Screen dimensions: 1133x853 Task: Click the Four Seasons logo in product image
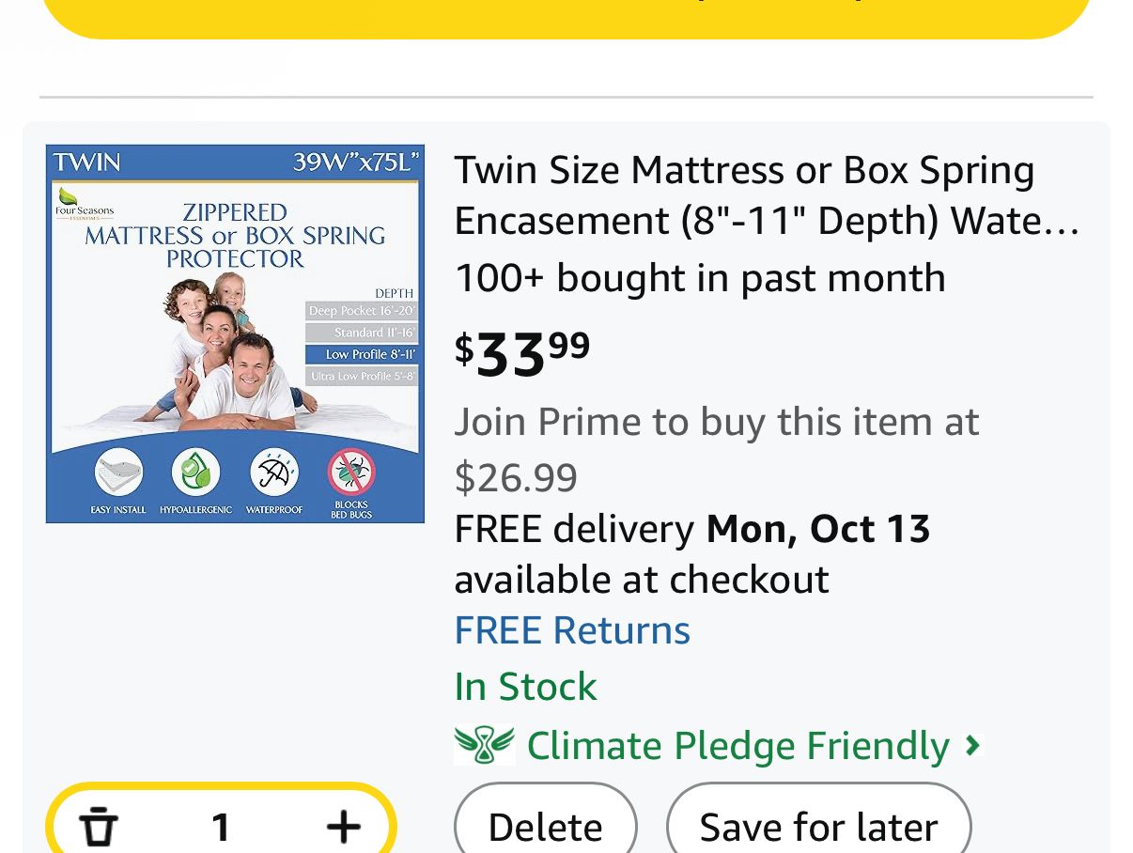84,204
